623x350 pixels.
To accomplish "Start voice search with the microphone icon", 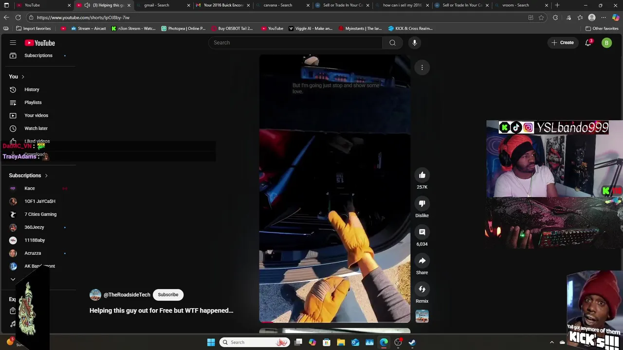I will (415, 43).
